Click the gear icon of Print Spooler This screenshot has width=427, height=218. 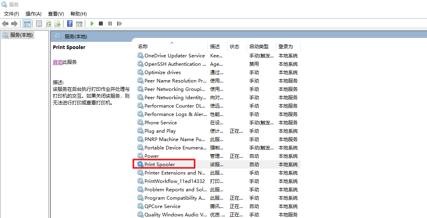[140, 164]
